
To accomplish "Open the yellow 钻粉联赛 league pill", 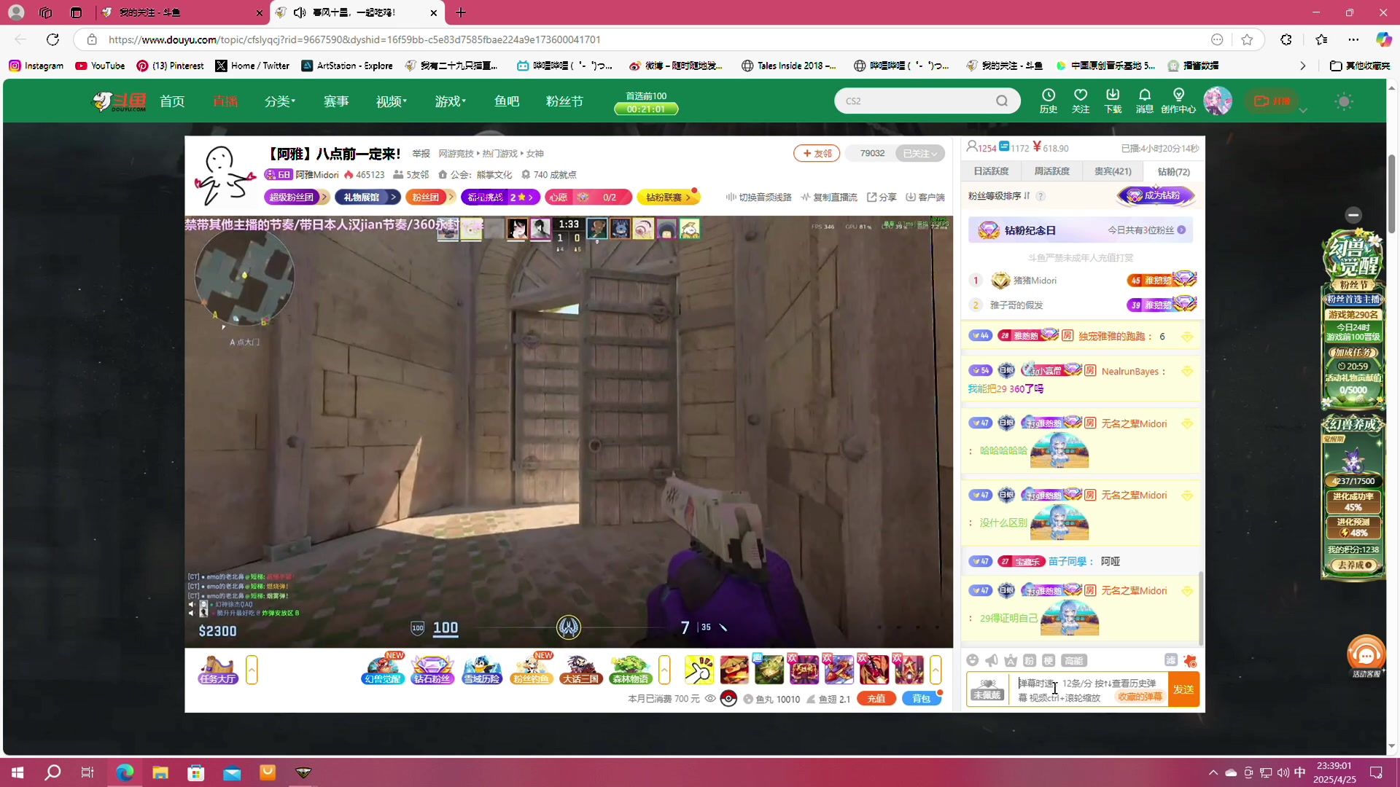I will pyautogui.click(x=668, y=197).
